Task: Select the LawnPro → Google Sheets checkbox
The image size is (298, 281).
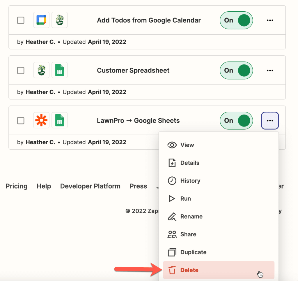Action: point(21,120)
